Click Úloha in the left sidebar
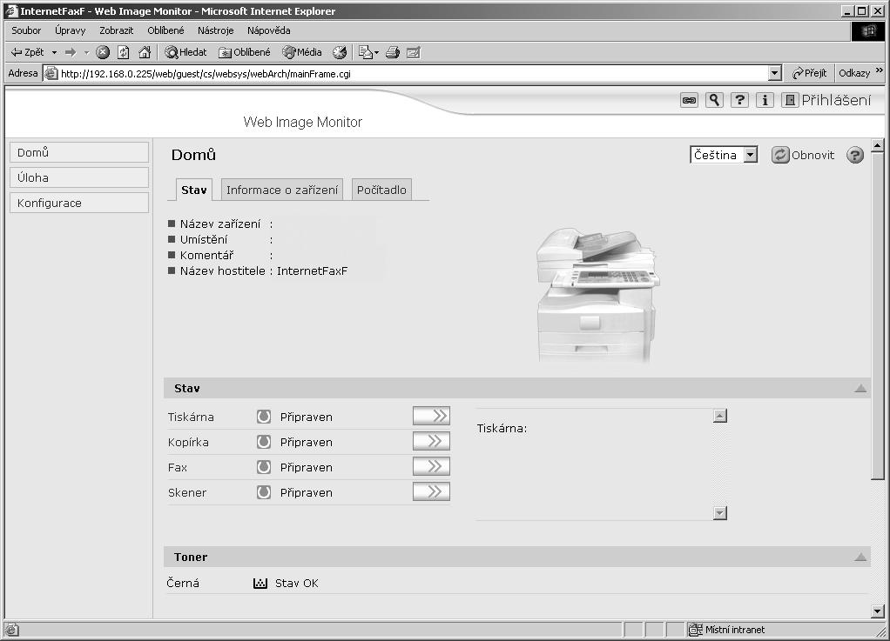Image resolution: width=890 pixels, height=641 pixels. point(79,177)
